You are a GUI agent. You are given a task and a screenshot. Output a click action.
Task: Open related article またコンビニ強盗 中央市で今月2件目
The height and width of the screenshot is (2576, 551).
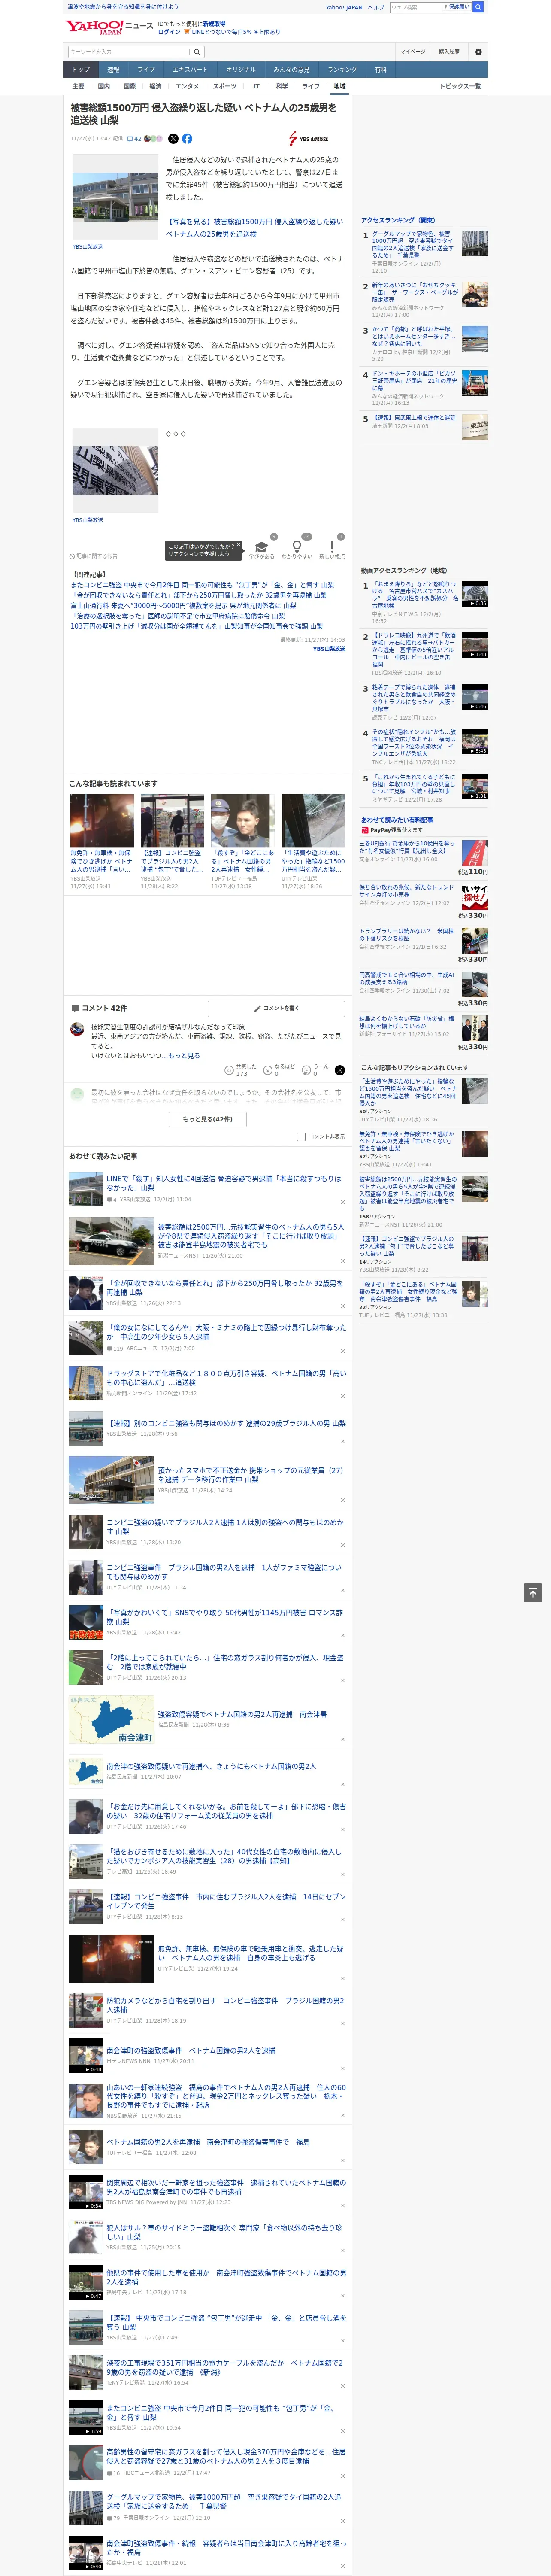click(202, 585)
